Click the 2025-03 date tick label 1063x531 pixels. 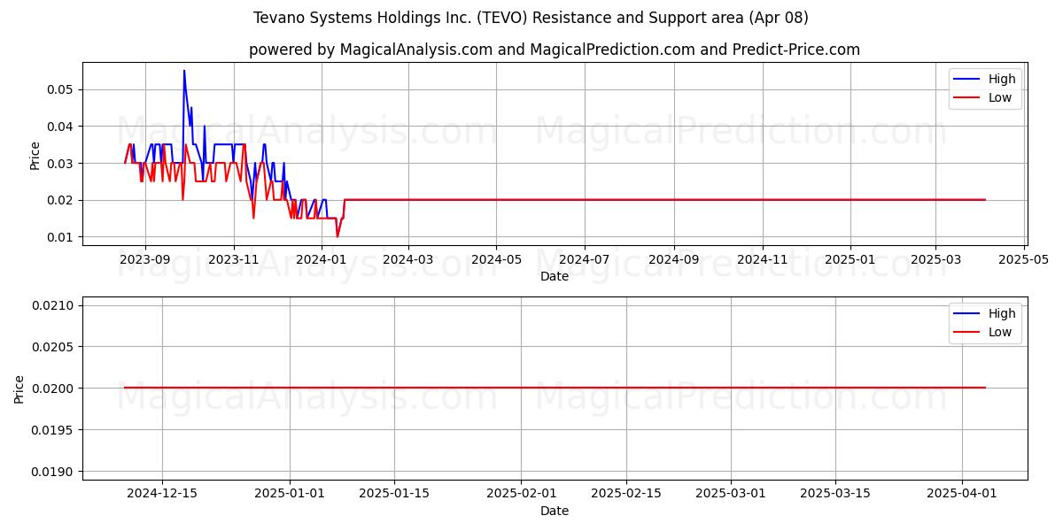(936, 259)
